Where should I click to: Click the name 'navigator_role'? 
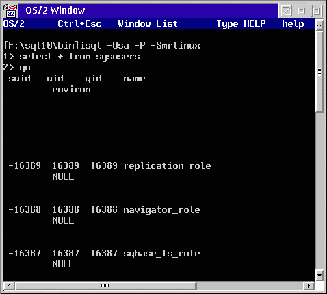pyautogui.click(x=161, y=210)
